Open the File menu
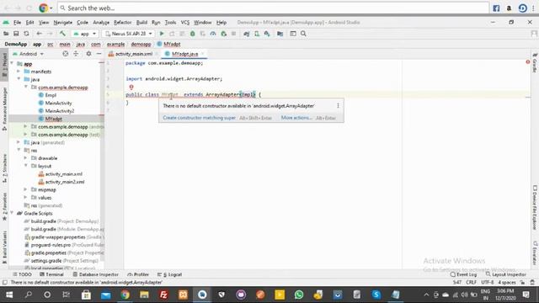 (x=17, y=23)
